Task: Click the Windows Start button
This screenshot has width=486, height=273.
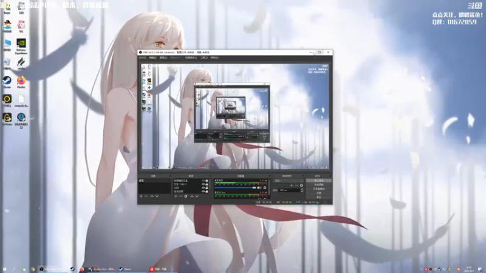Action: pyautogui.click(x=4, y=269)
